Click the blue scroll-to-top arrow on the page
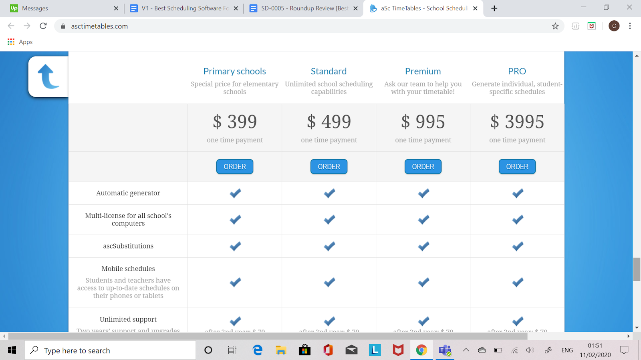This screenshot has width=641, height=360. click(48, 76)
